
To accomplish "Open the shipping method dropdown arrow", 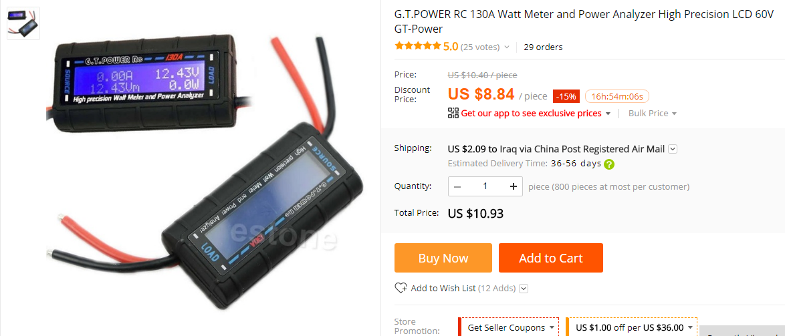I will point(673,149).
